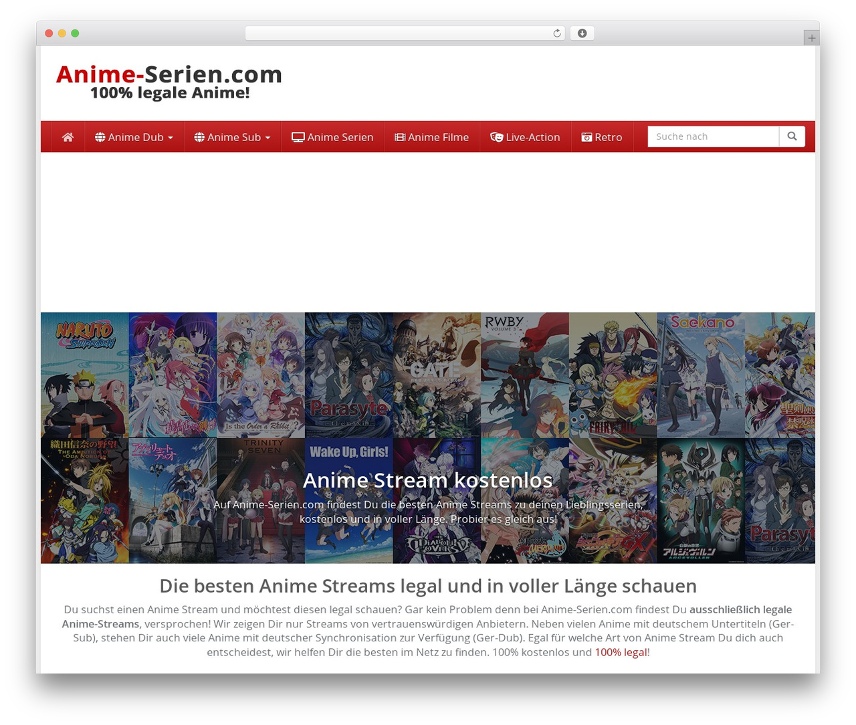
Task: Click the '100% legale Anime!' tagline
Action: (170, 93)
